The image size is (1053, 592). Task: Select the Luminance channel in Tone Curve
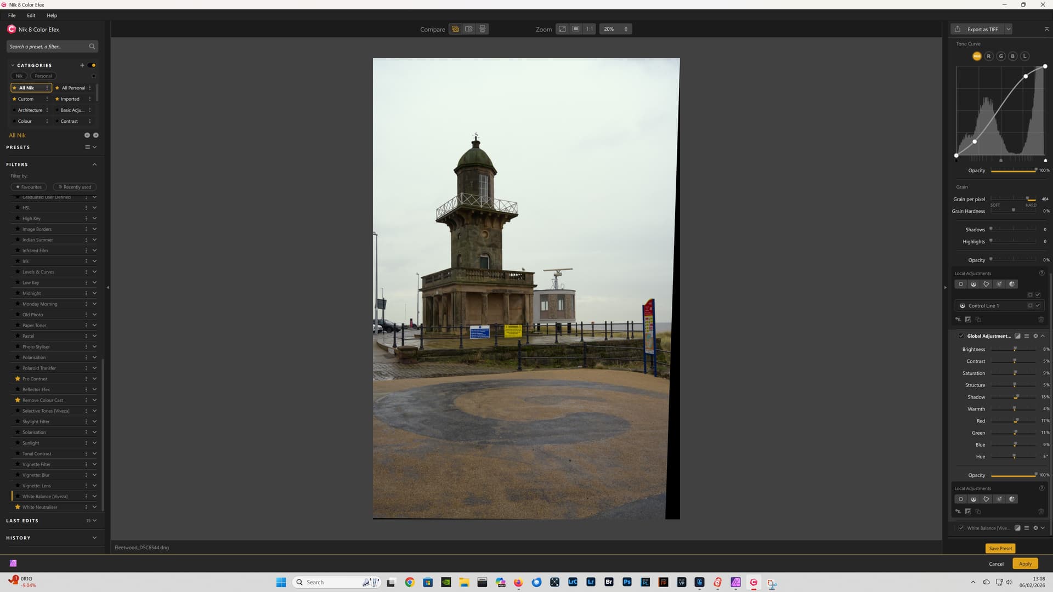[1024, 56]
